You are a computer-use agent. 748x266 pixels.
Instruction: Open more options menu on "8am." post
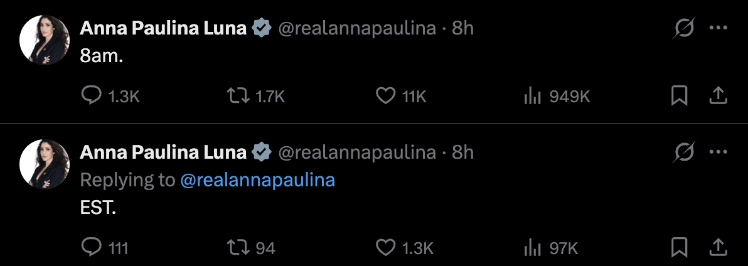pos(718,28)
